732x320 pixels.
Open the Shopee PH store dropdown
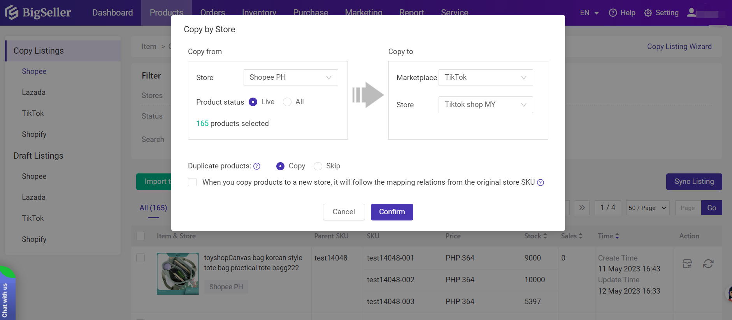tap(290, 77)
